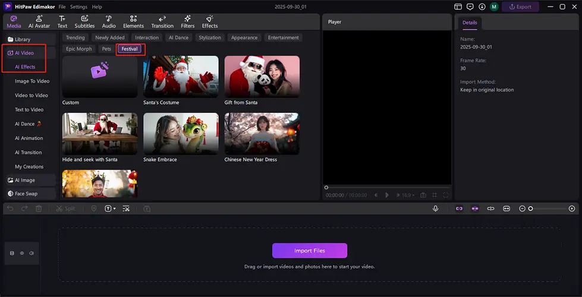This screenshot has width=582, height=297.
Task: Select the Snake Embrace effect thumbnail
Action: (181, 134)
